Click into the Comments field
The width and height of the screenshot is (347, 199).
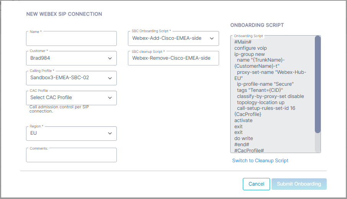tap(71, 155)
